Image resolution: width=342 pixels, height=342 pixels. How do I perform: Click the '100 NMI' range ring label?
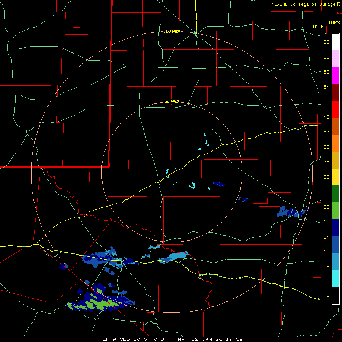click(172, 32)
